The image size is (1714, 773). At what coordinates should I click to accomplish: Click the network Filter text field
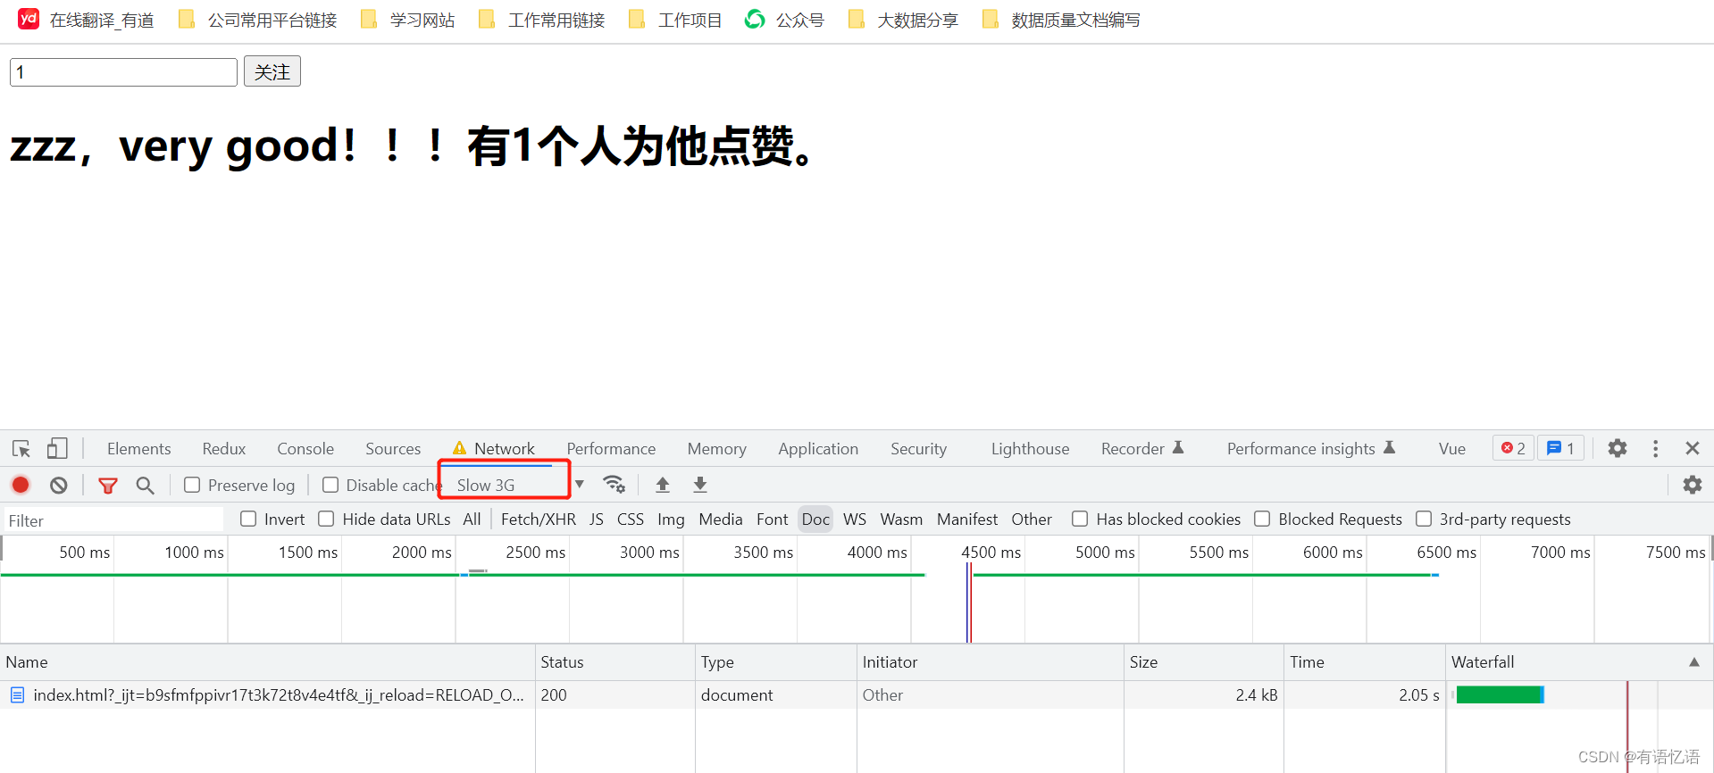pos(113,519)
